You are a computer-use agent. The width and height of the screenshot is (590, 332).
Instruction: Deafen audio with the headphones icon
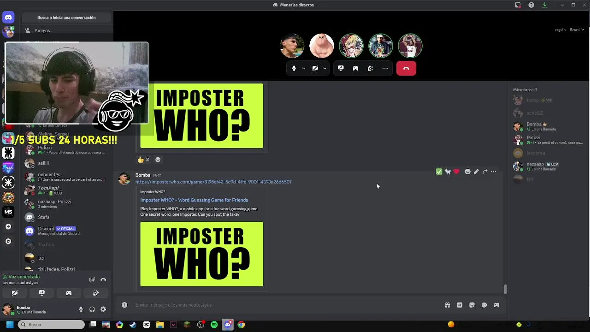tap(92, 309)
